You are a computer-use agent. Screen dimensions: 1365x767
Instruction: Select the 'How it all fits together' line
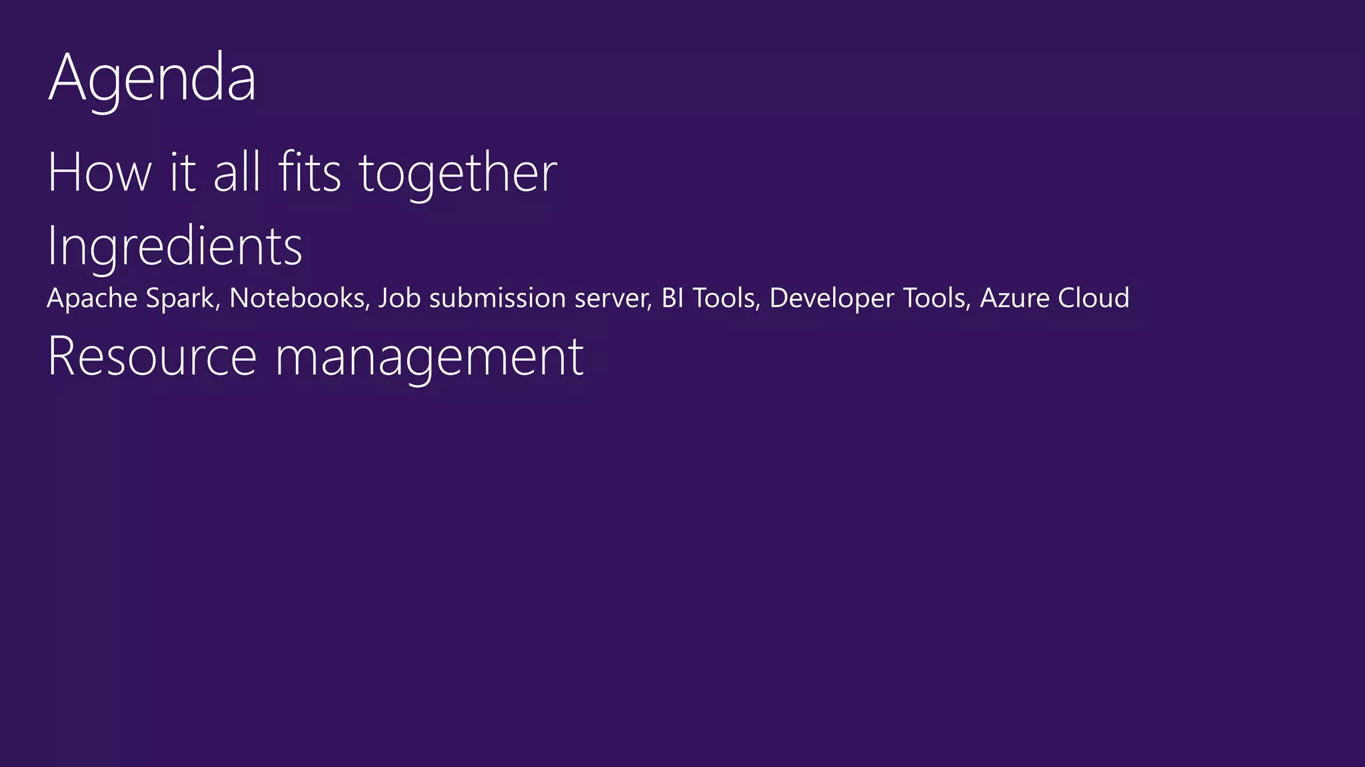(302, 173)
